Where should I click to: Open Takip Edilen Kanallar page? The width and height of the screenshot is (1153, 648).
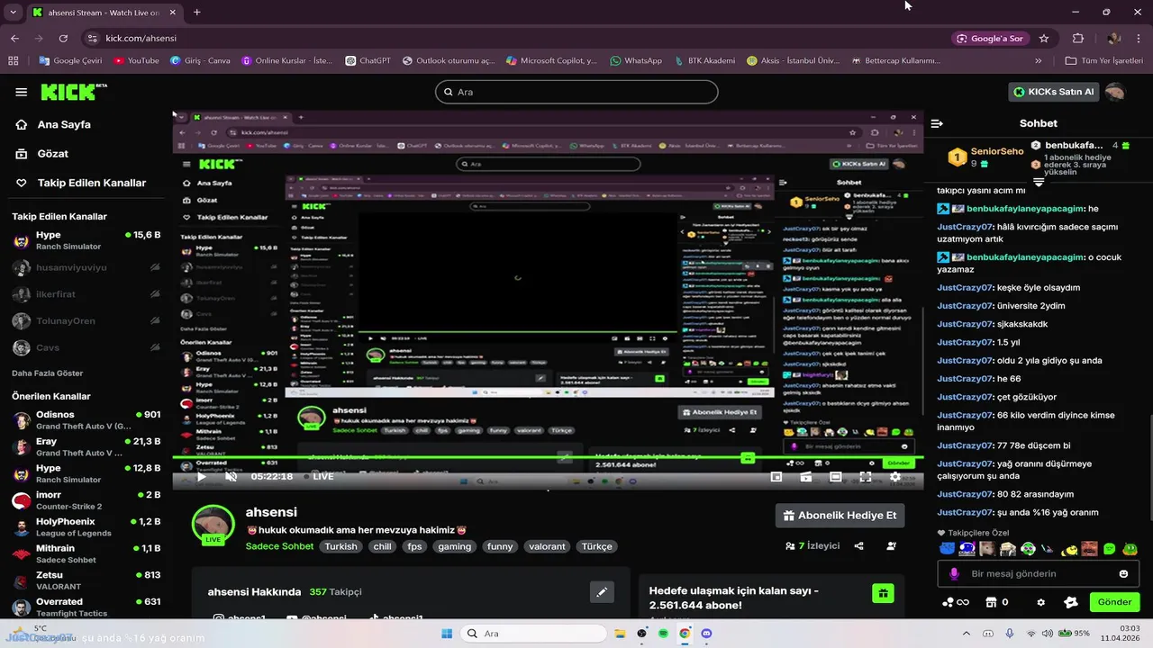pos(91,183)
